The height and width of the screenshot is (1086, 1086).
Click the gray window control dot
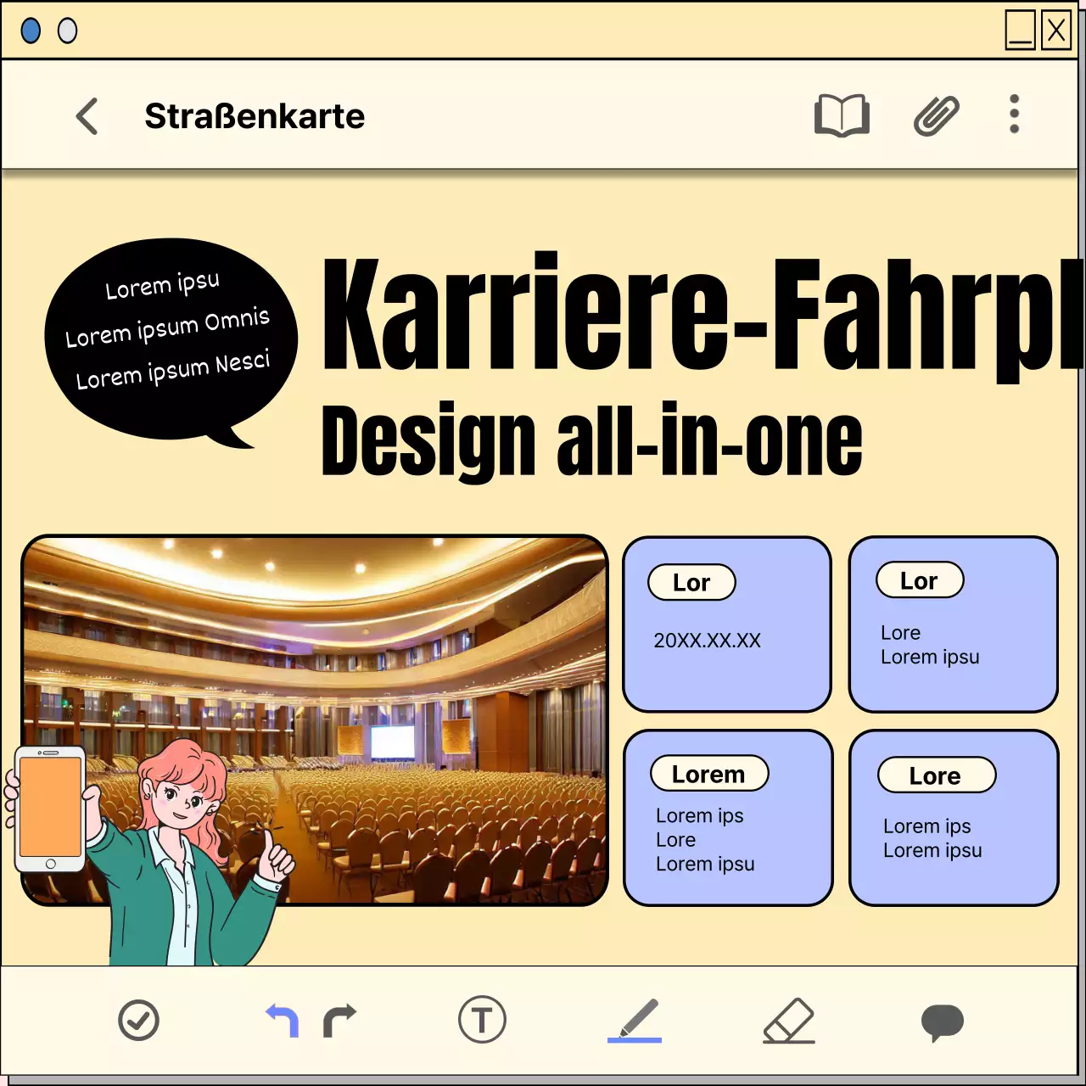65,31
